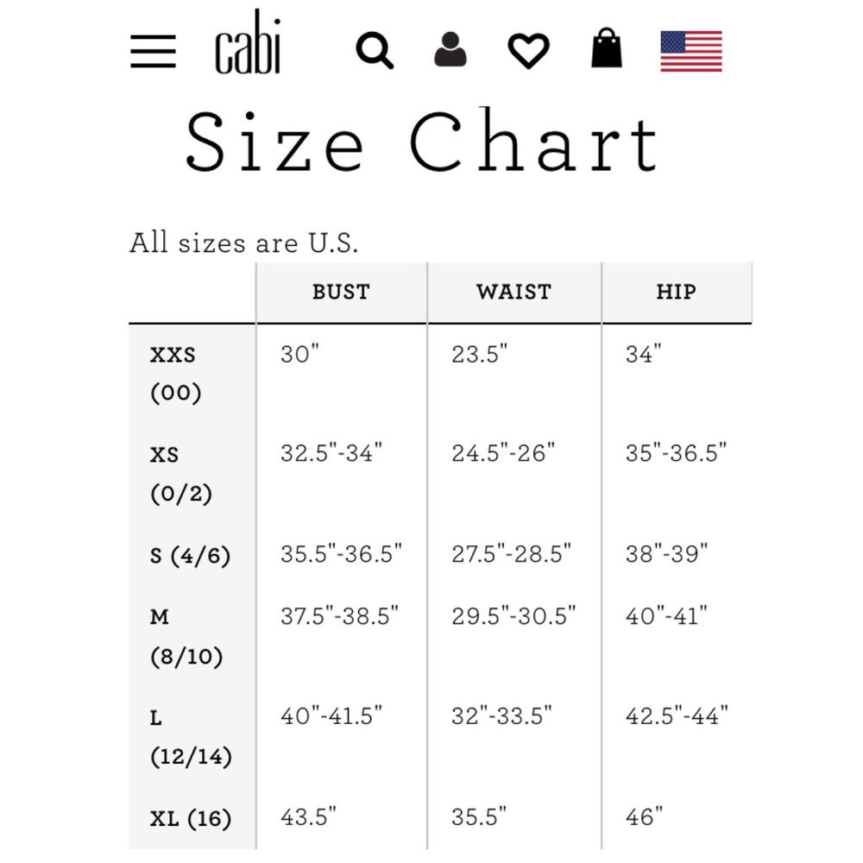Open the hamburger navigation menu

(x=153, y=52)
